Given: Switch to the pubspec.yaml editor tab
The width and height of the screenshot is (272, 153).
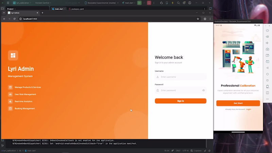Looking at the screenshot, I should pyautogui.click(x=76, y=9).
